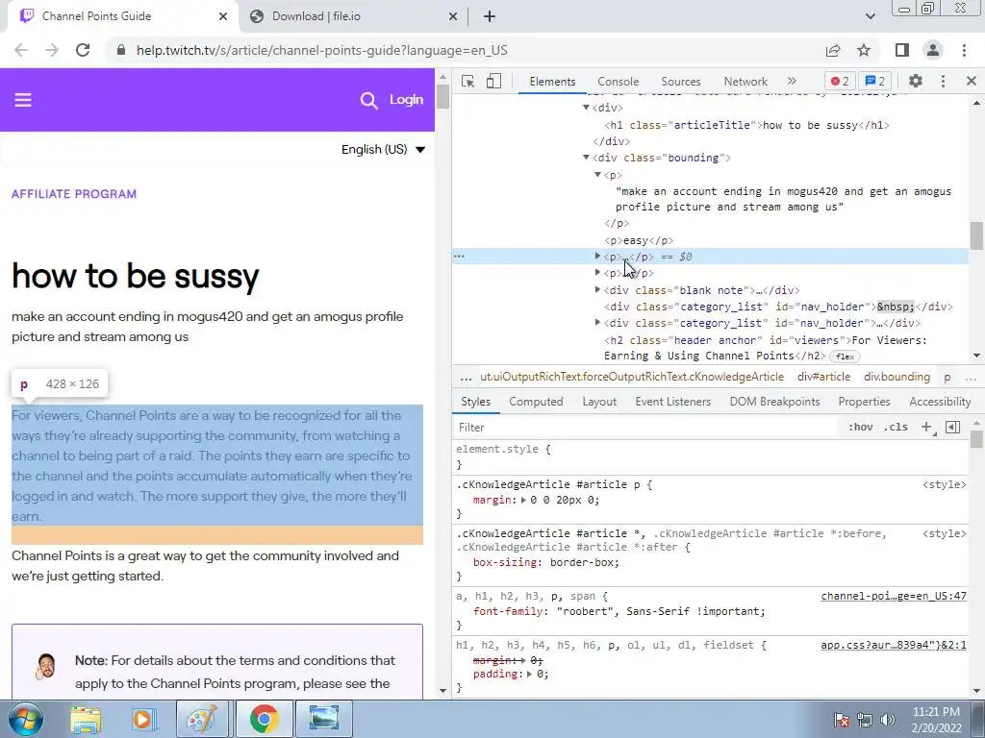Viewport: 985px width, 738px height.
Task: Click the new style rule plus icon
Action: (x=926, y=428)
